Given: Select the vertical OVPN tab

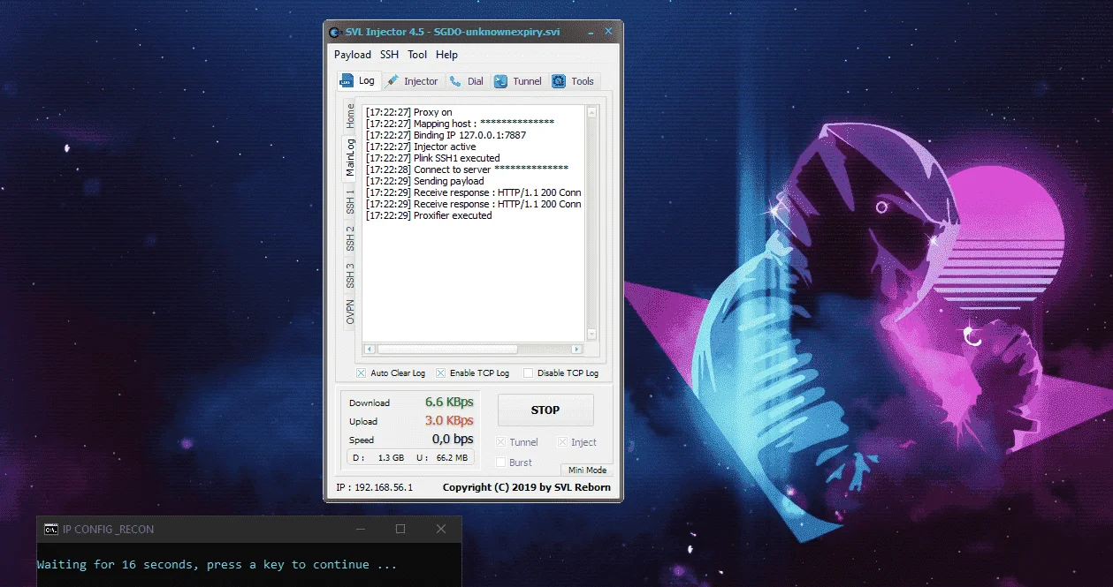Looking at the screenshot, I should click(350, 312).
